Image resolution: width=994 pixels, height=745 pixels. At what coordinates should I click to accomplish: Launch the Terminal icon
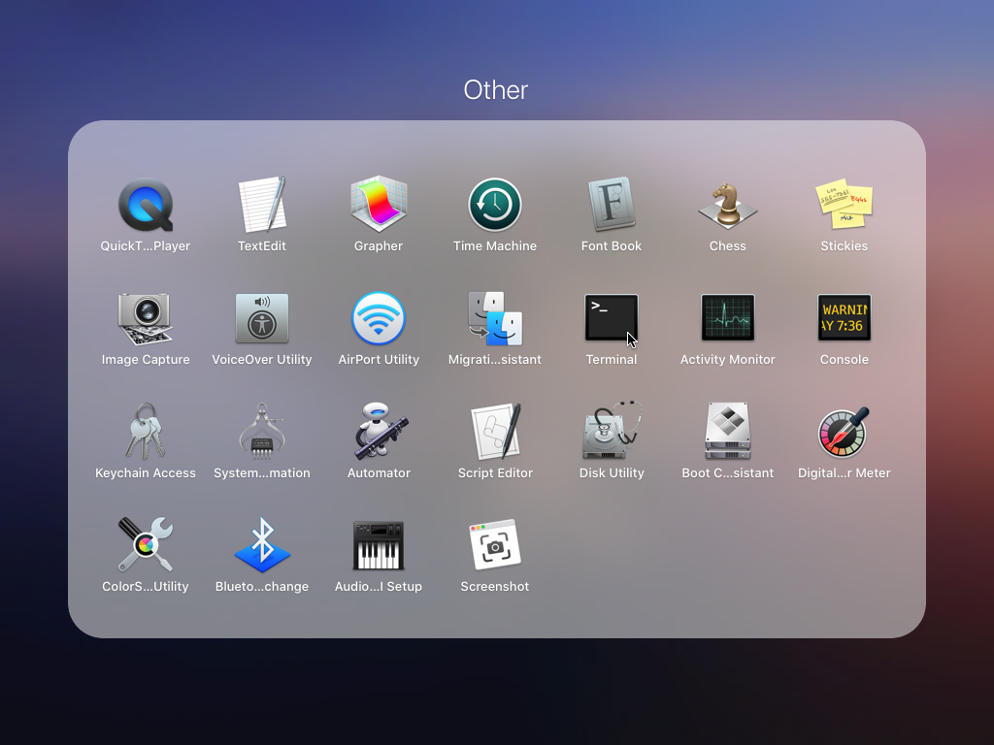click(x=612, y=317)
